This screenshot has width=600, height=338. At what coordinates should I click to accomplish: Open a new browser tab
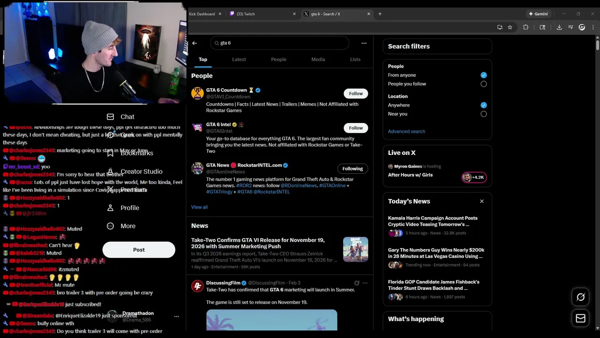[380, 14]
